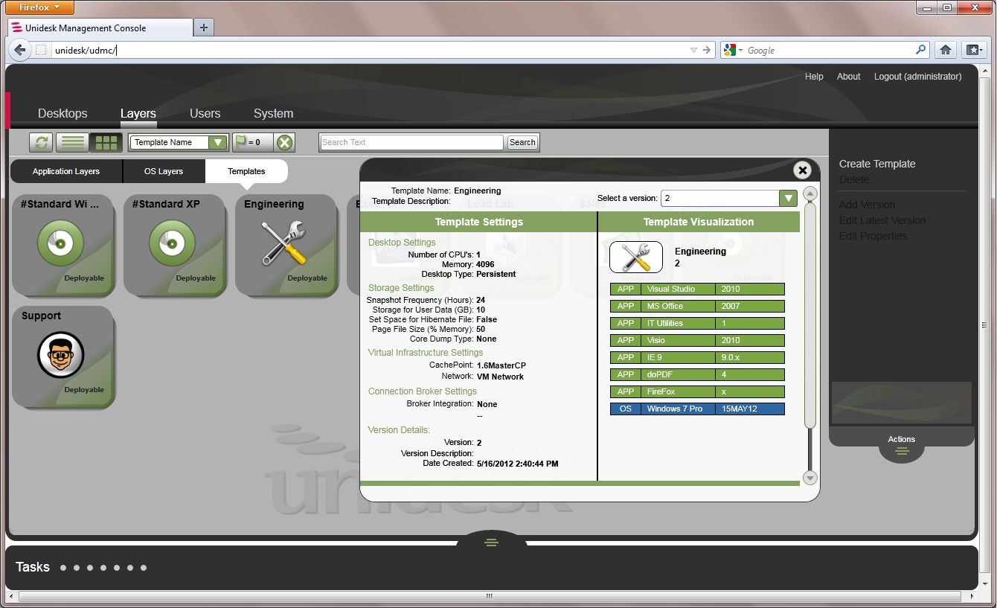
Task: Click the doPDF app layer row
Action: pos(697,374)
